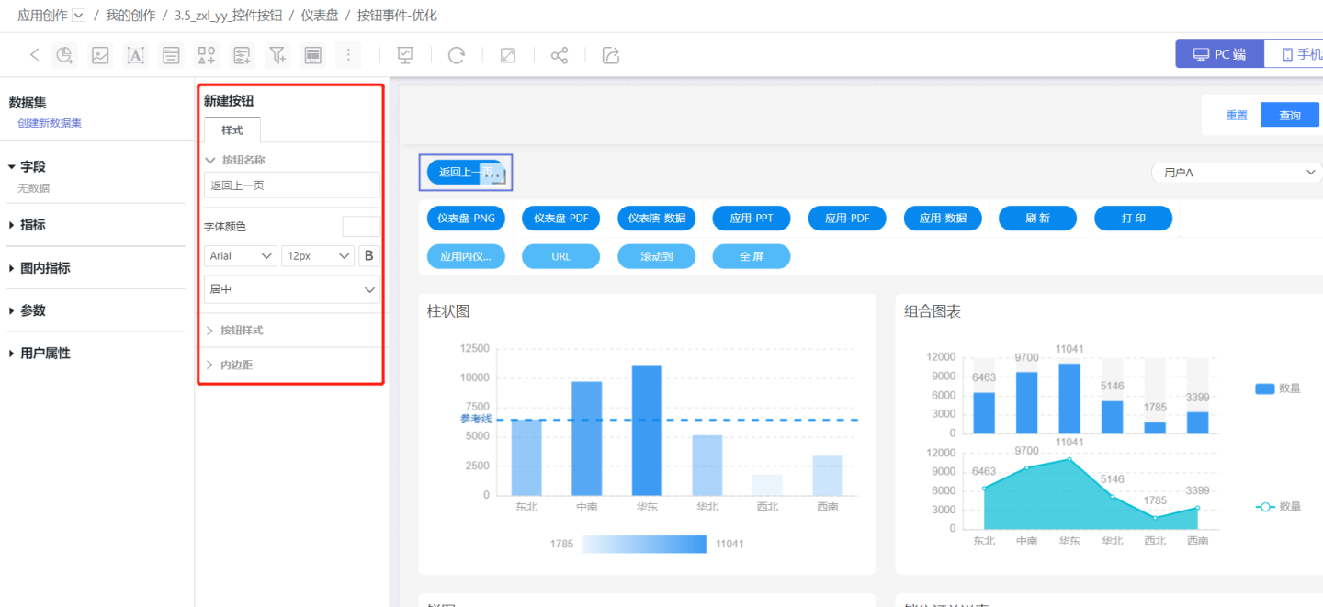The width and height of the screenshot is (1323, 607).
Task: Click the 查询 button
Action: click(1290, 115)
